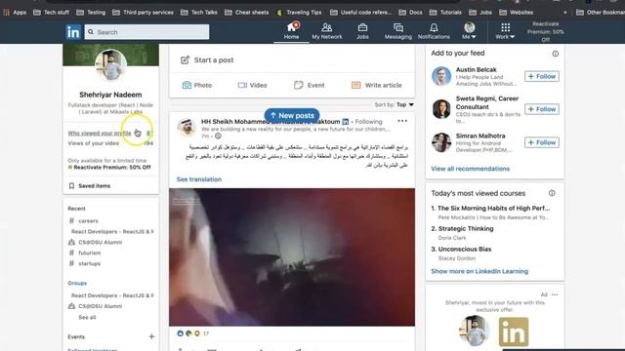Click the Shehriyar Nadeem name

coord(110,95)
